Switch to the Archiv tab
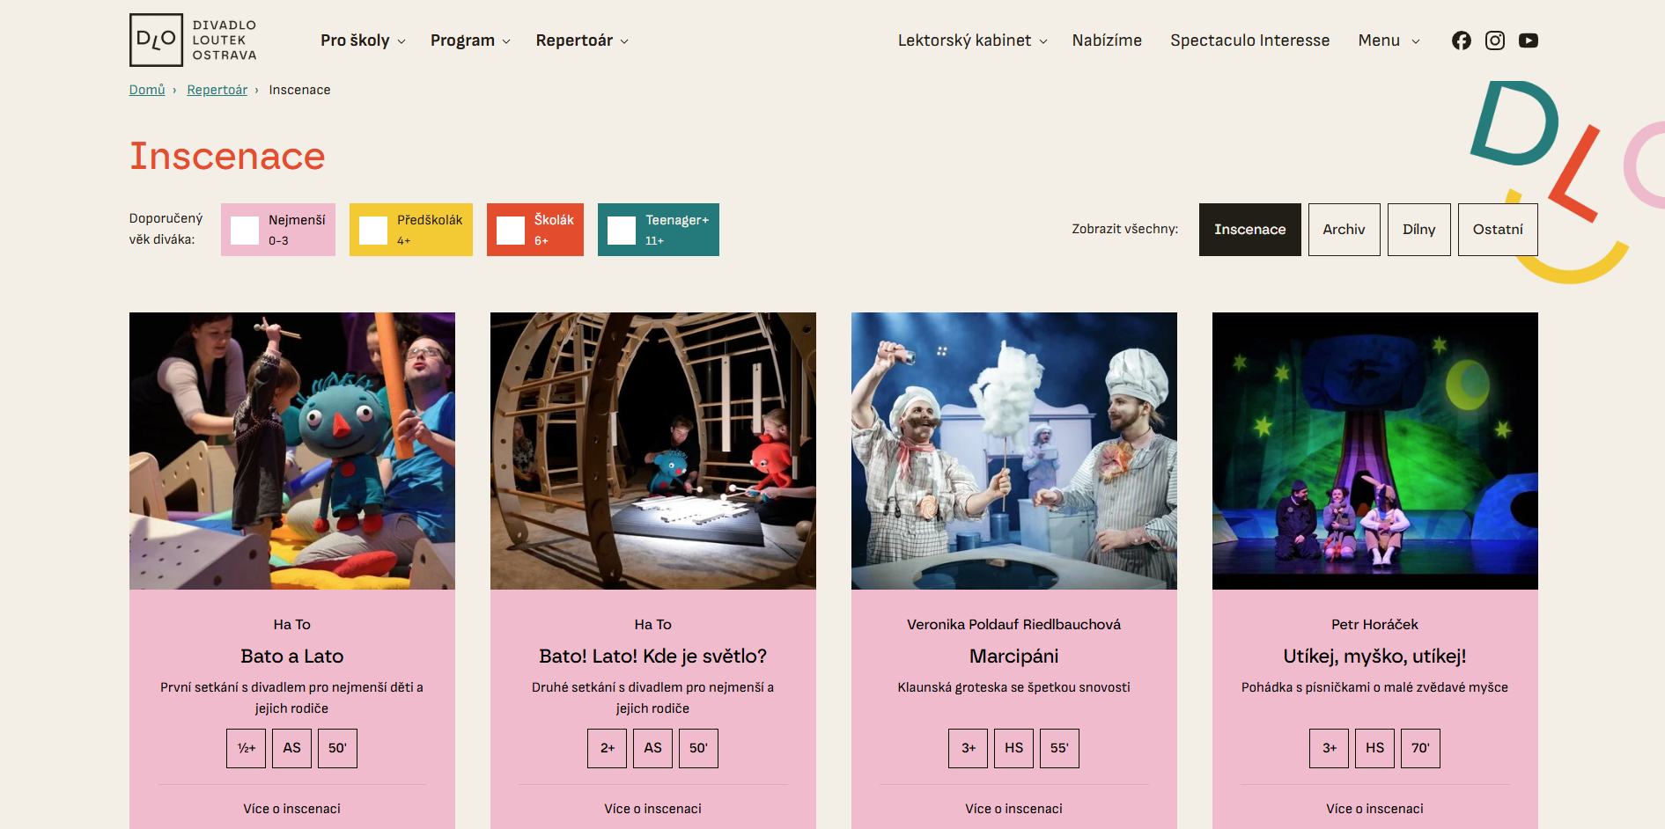This screenshot has width=1665, height=829. [1344, 230]
